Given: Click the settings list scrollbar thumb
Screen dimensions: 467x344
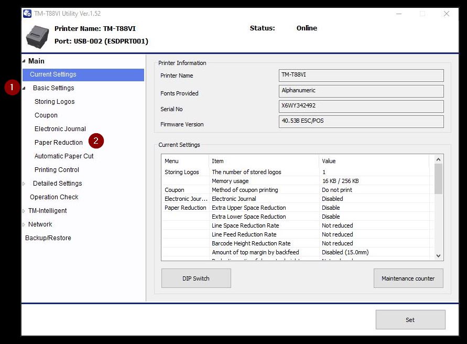Looking at the screenshot, I should (438, 179).
